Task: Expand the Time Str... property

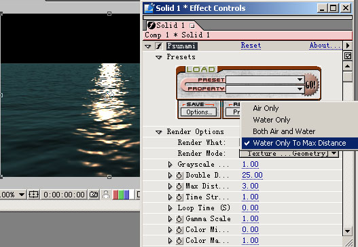Action: (170, 197)
